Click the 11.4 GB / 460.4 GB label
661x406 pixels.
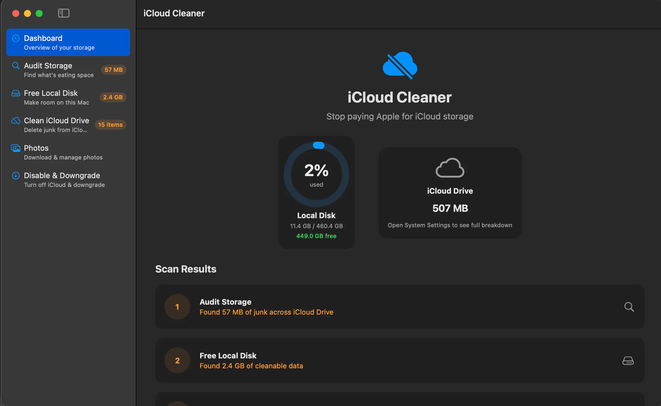pyautogui.click(x=316, y=226)
